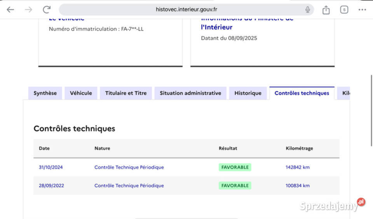
Task: Tap the browser forward arrow
Action: (28, 10)
